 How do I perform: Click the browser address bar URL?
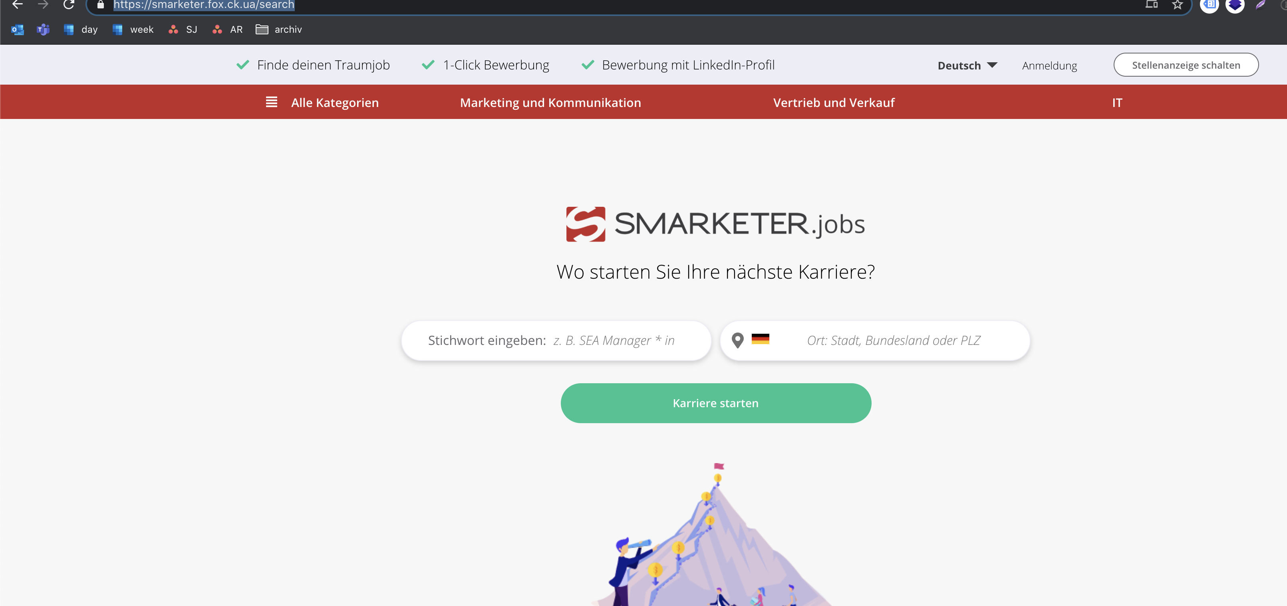(204, 5)
